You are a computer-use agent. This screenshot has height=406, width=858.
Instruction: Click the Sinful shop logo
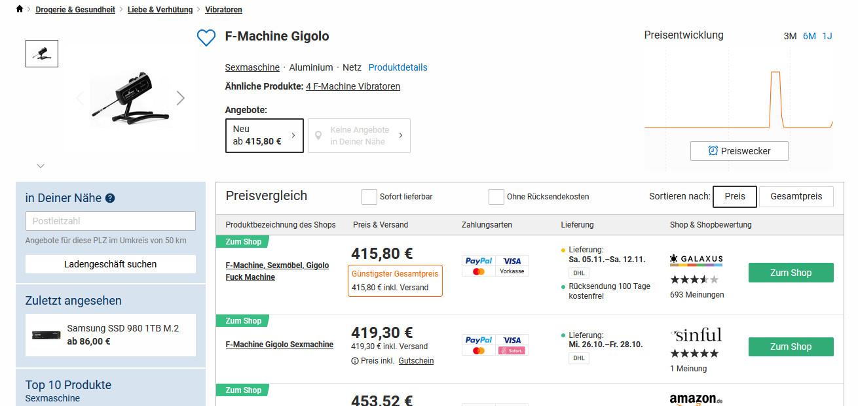696,335
